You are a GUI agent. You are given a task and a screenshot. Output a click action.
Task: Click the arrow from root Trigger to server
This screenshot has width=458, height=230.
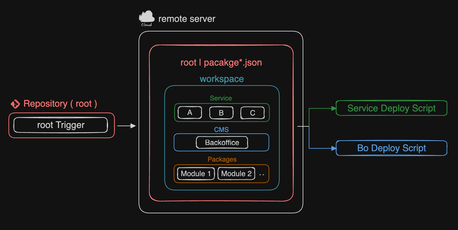tap(126, 126)
